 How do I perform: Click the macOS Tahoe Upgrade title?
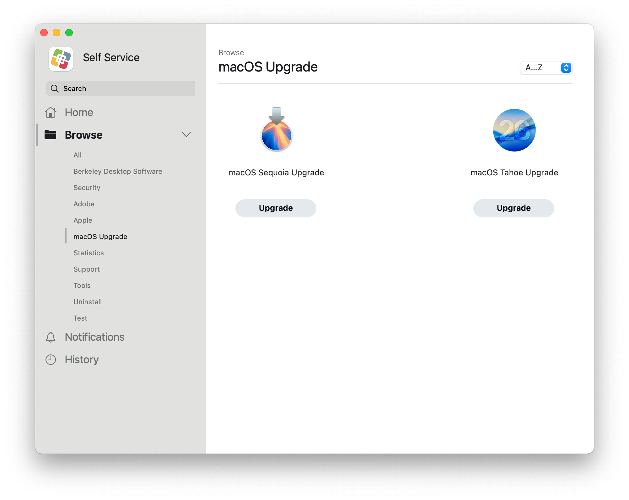514,173
